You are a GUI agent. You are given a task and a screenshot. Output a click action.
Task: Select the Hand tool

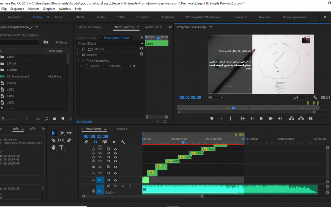coord(53,147)
